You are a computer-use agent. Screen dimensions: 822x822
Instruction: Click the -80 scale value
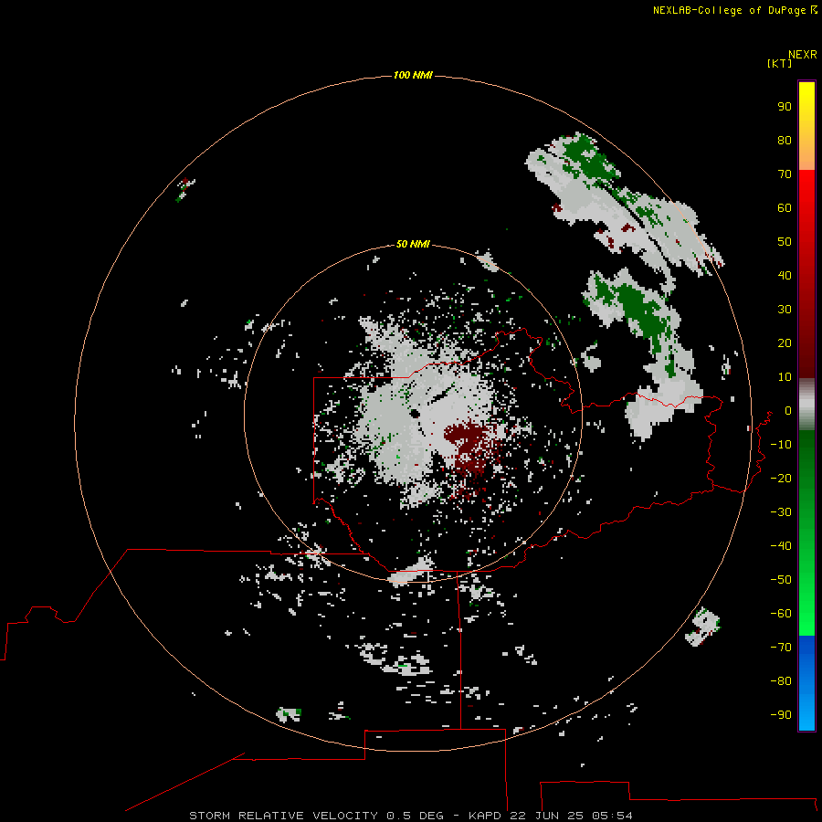[x=781, y=681]
